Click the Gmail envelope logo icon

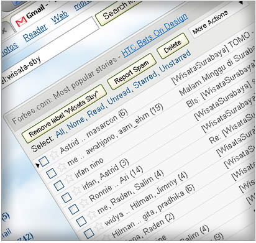pyautogui.click(x=21, y=21)
